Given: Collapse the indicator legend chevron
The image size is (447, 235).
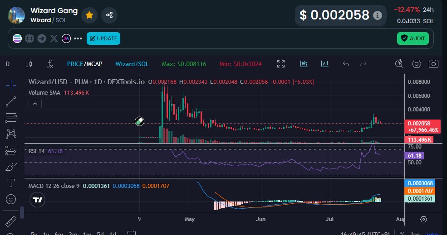Looking at the screenshot, I should (x=35, y=104).
